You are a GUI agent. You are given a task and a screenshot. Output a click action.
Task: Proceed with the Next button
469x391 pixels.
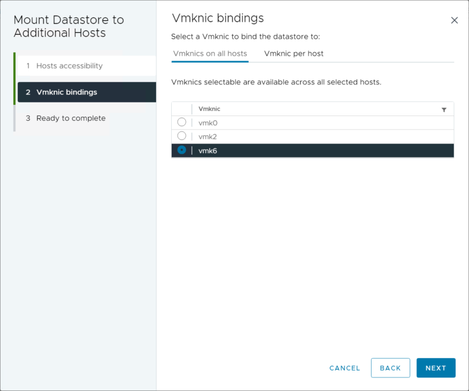[436, 368]
